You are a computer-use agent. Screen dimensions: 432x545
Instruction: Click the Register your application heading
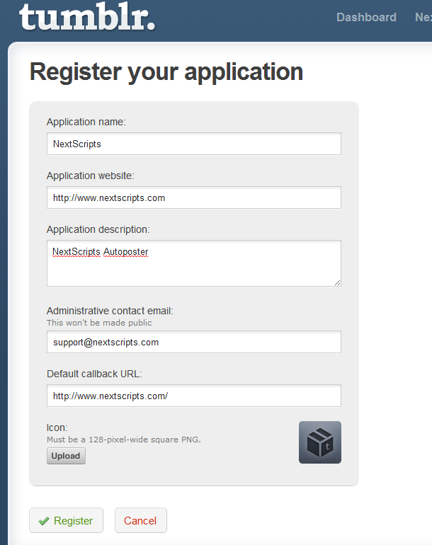click(166, 72)
